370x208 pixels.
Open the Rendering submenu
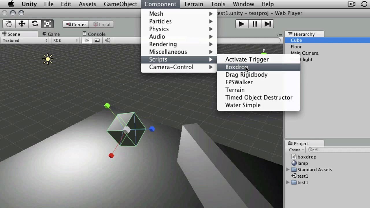(x=179, y=44)
